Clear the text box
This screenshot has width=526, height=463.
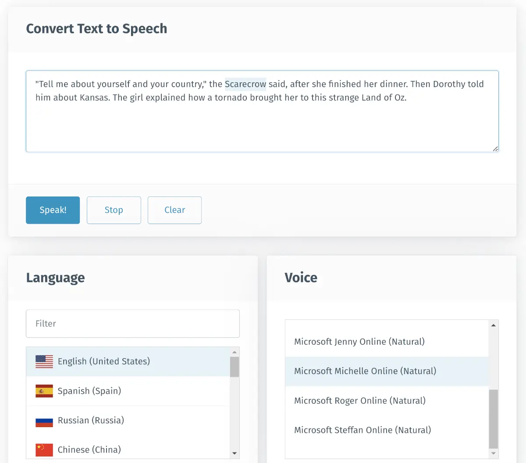(x=174, y=210)
